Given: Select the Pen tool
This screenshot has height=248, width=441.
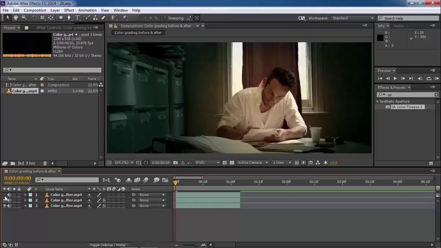Looking at the screenshot, I should pos(69,18).
